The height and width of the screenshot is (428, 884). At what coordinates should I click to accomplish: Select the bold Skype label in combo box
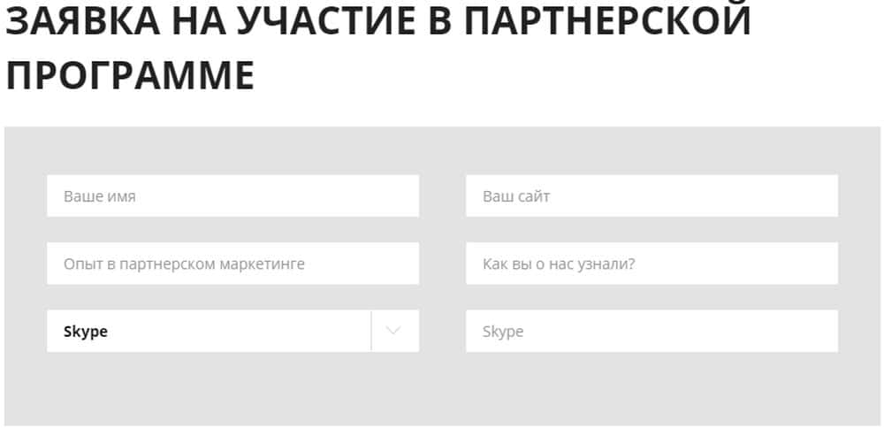click(x=86, y=332)
